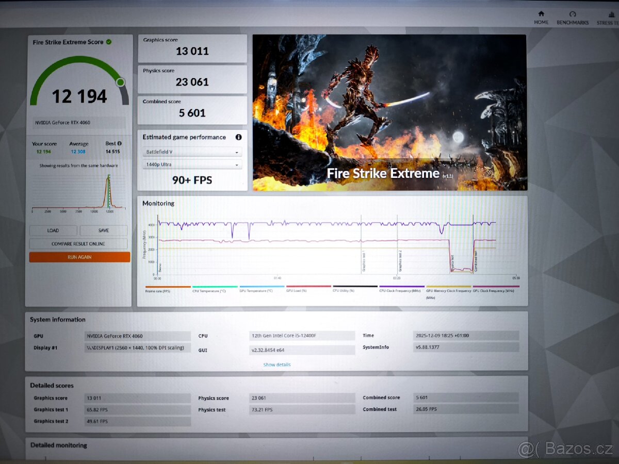The image size is (619, 464).
Task: Toggle CPU Clock Frequency legend series
Action: 401,290
